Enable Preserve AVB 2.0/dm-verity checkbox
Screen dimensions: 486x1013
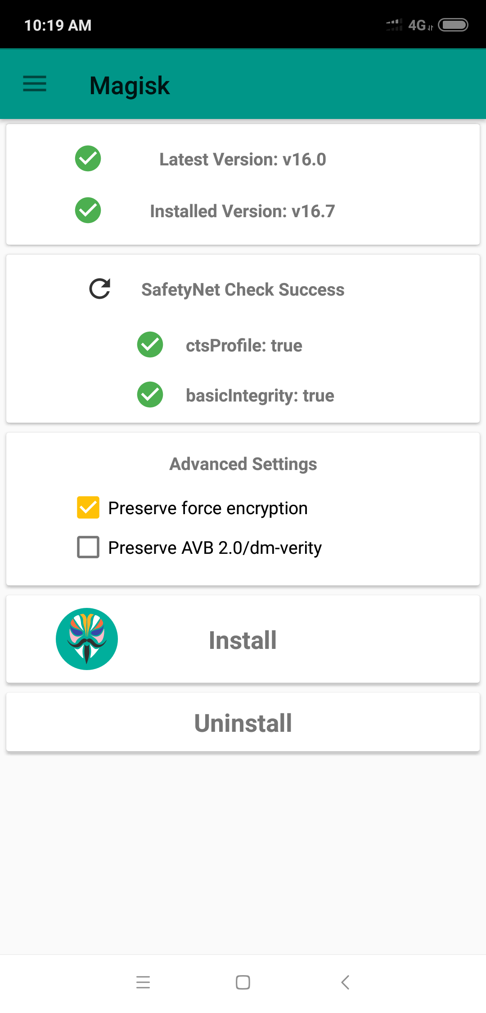[88, 547]
